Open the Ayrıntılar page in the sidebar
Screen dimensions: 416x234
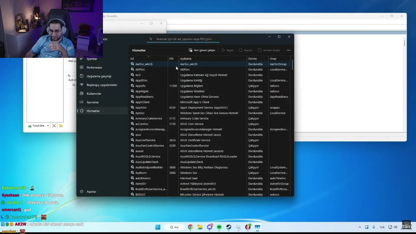click(93, 102)
